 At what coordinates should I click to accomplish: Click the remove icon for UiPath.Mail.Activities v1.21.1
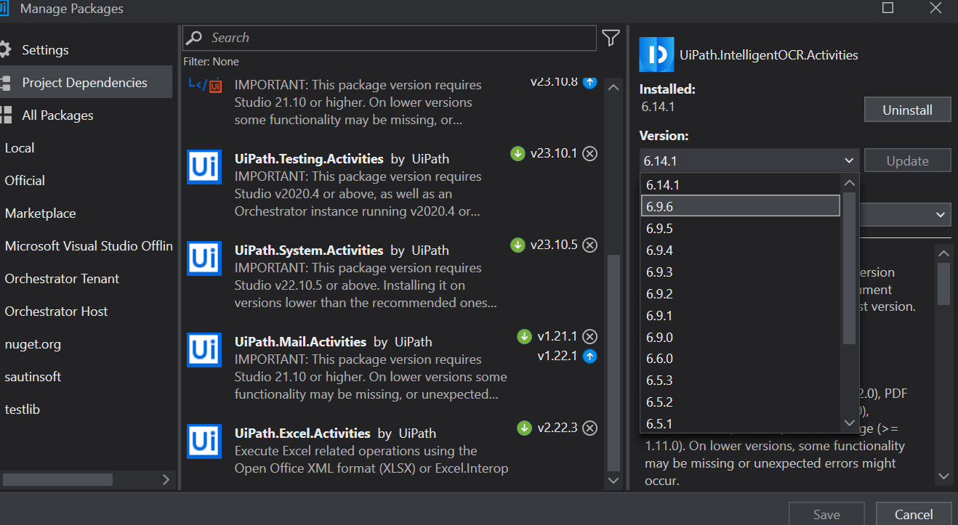click(x=590, y=336)
